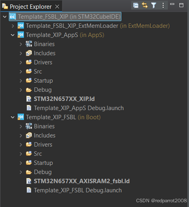Close the Project Explorer tab
Viewport: 189px width, 207px height.
57,7
